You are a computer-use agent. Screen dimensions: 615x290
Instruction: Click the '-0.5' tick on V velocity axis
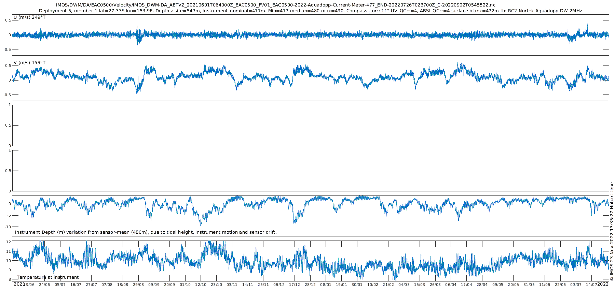pyautogui.click(x=8, y=95)
